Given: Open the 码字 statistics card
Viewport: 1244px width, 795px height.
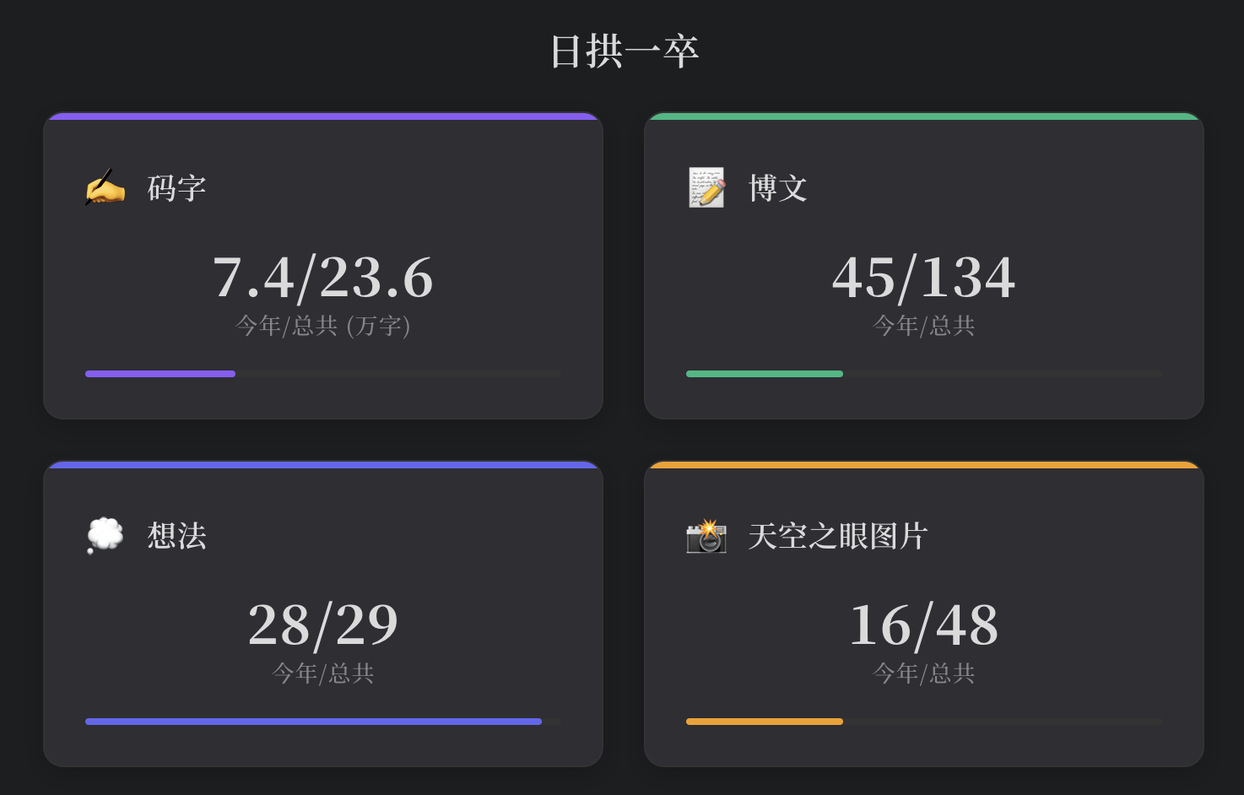Looking at the screenshot, I should tap(322, 266).
